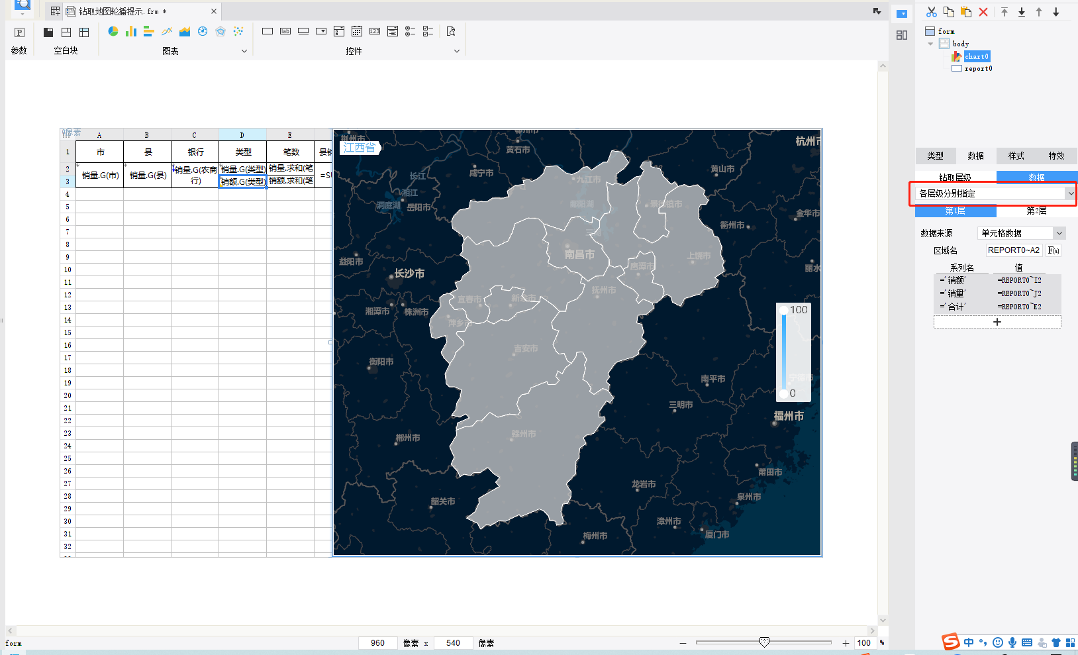Click the Paste clipboard icon

coord(966,12)
